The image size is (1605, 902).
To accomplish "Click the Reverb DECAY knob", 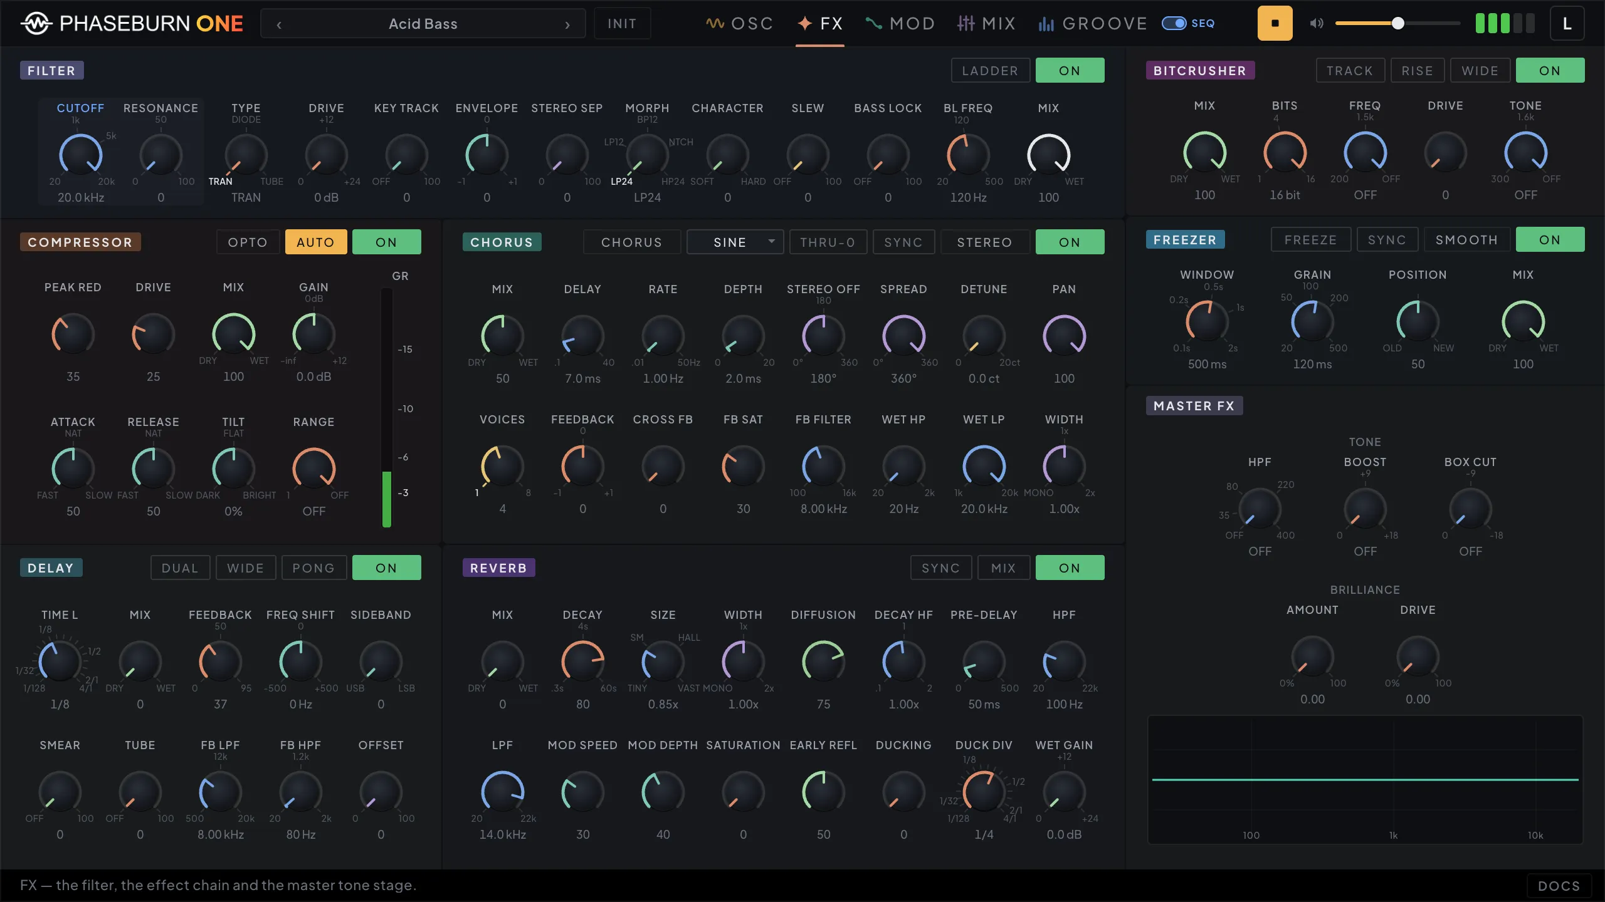I will 583,661.
